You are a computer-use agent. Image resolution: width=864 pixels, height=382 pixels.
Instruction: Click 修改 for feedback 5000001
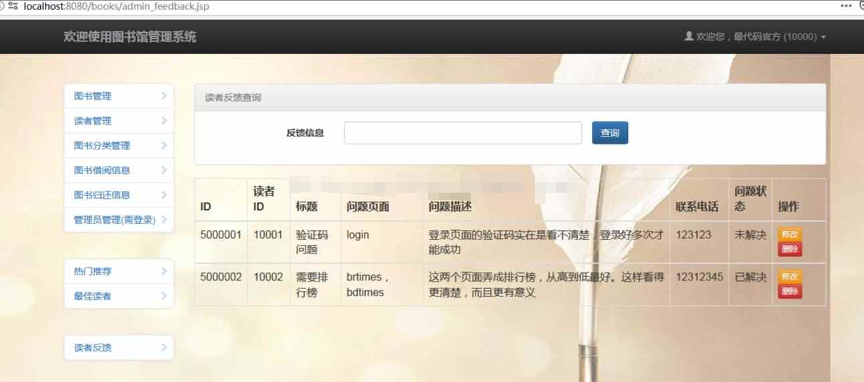790,235
